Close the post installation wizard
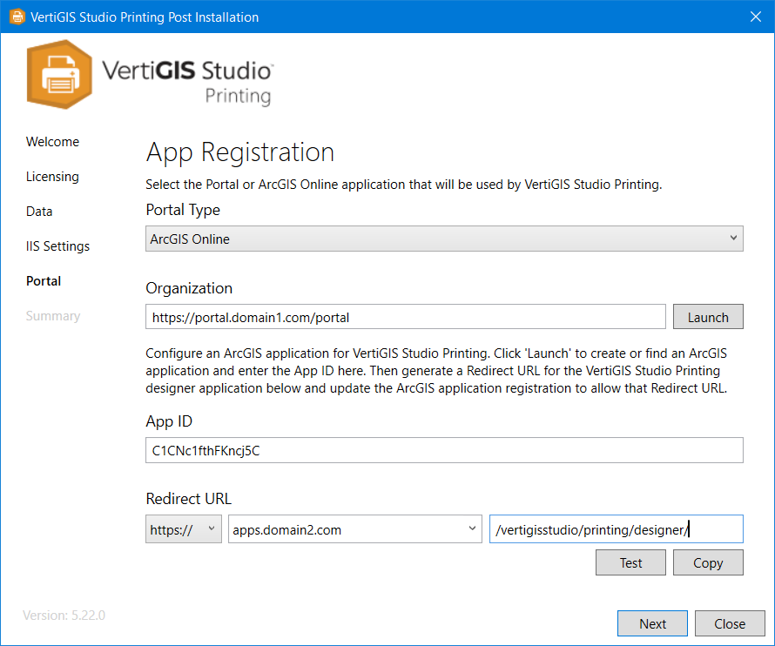This screenshot has height=646, width=775. (730, 623)
